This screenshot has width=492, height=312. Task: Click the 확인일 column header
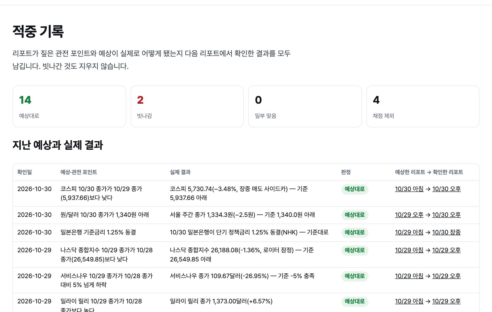coord(25,172)
